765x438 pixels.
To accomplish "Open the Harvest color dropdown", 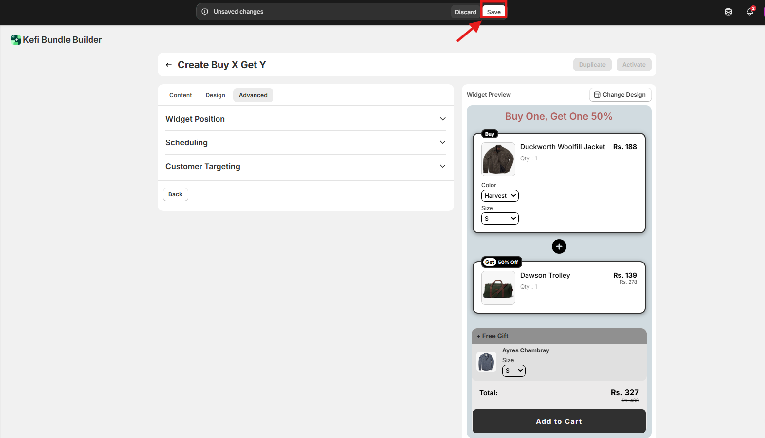I will (x=500, y=196).
